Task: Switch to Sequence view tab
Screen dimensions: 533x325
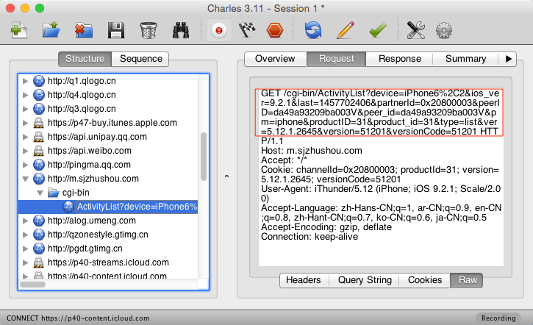Action: point(140,59)
